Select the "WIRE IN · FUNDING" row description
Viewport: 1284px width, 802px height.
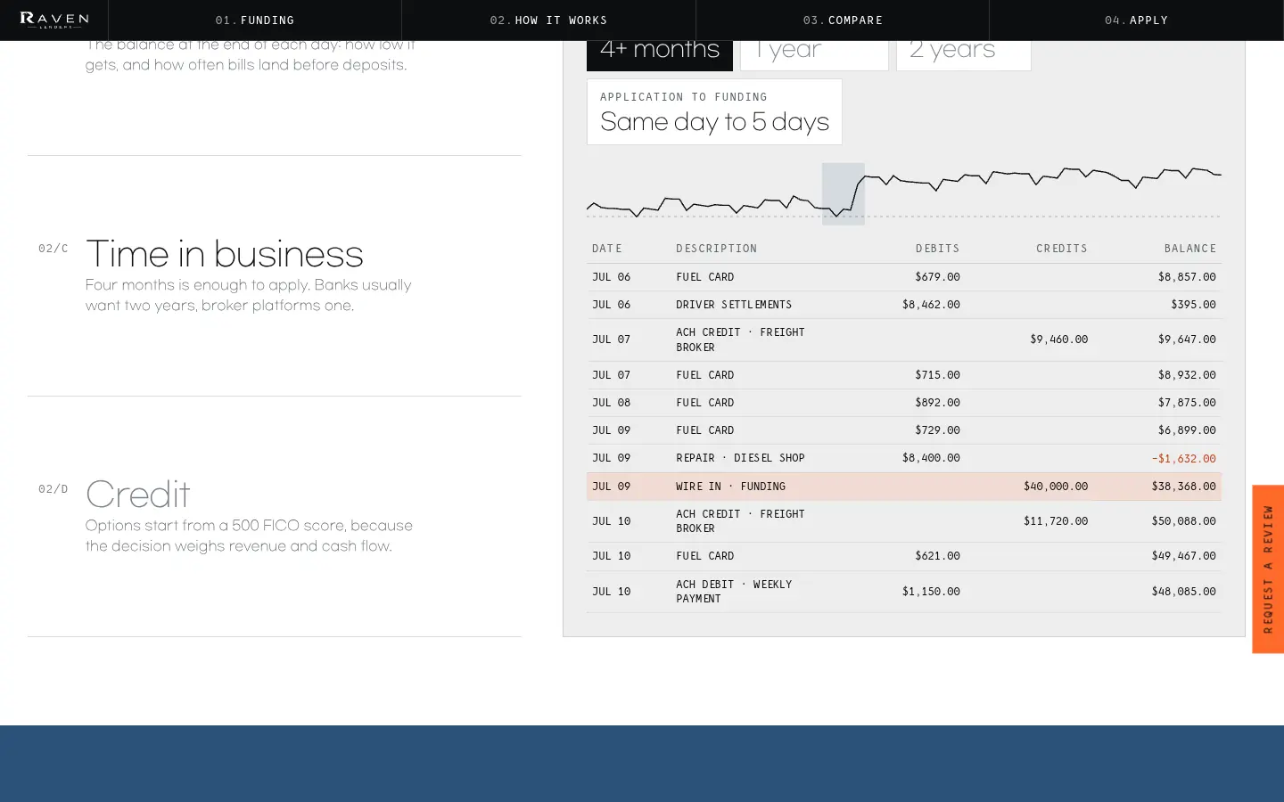730,487
